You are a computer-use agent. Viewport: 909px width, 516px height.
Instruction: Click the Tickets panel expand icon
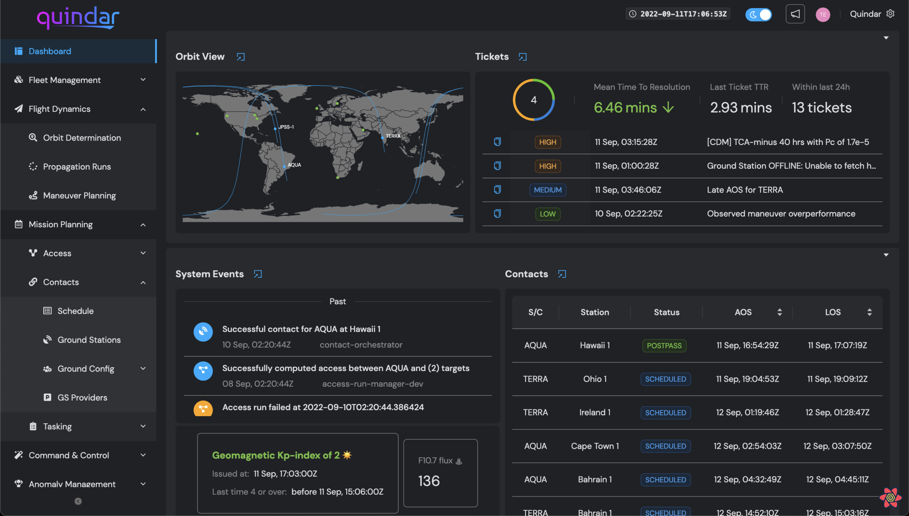coord(522,57)
